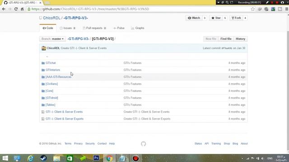Open the GTIchat folder
This screenshot has width=289, height=162.
pos(51,63)
